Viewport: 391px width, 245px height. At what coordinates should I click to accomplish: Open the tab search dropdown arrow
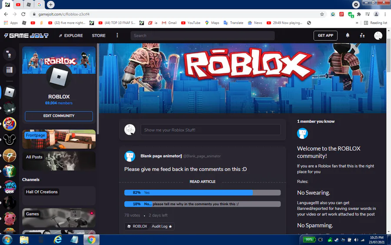click(x=356, y=4)
